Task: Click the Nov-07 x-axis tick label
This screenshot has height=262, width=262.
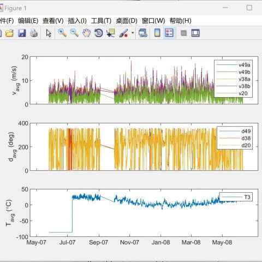Action: click(x=129, y=242)
